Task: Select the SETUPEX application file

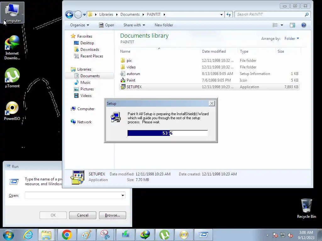Action: click(209, 87)
